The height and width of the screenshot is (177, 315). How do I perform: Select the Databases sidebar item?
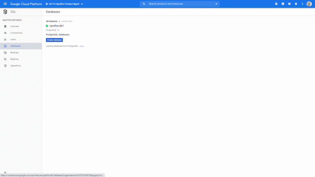[x=21, y=46]
